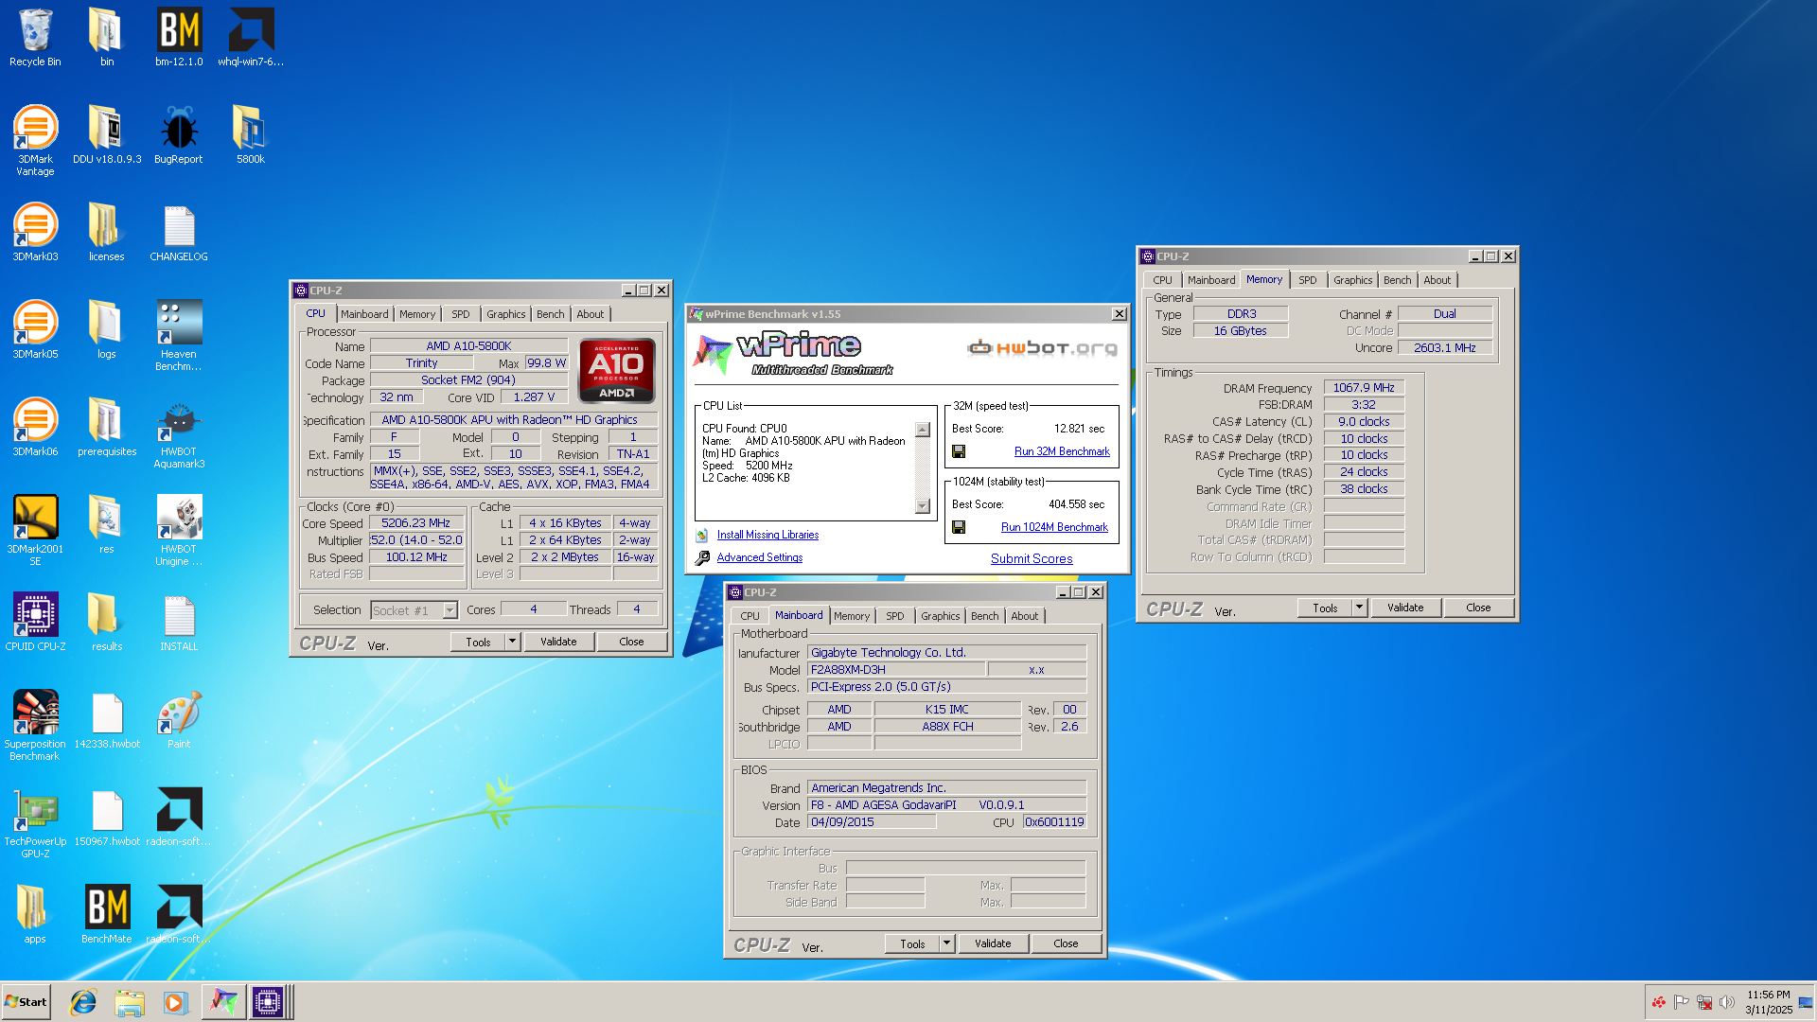Click the Show desktop icon by the clock
The image size is (1817, 1022).
[x=1806, y=1002]
